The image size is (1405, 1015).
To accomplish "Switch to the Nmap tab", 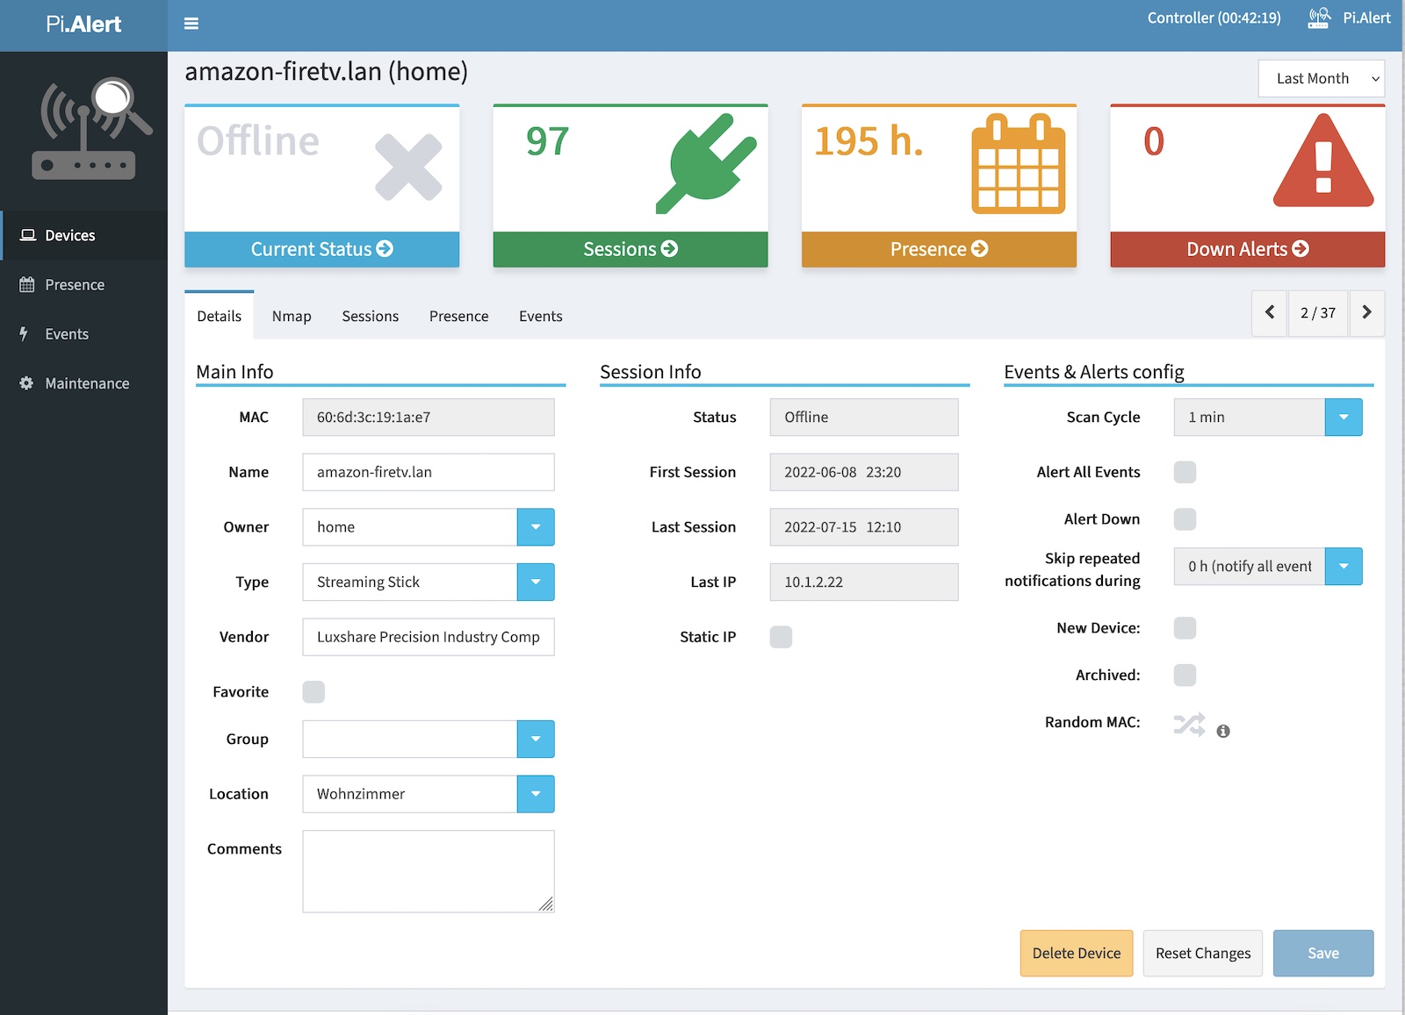I will click(x=292, y=316).
